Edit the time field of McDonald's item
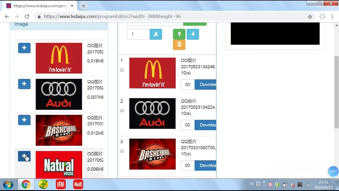Screen dimensions: 339x191 tap(188, 85)
